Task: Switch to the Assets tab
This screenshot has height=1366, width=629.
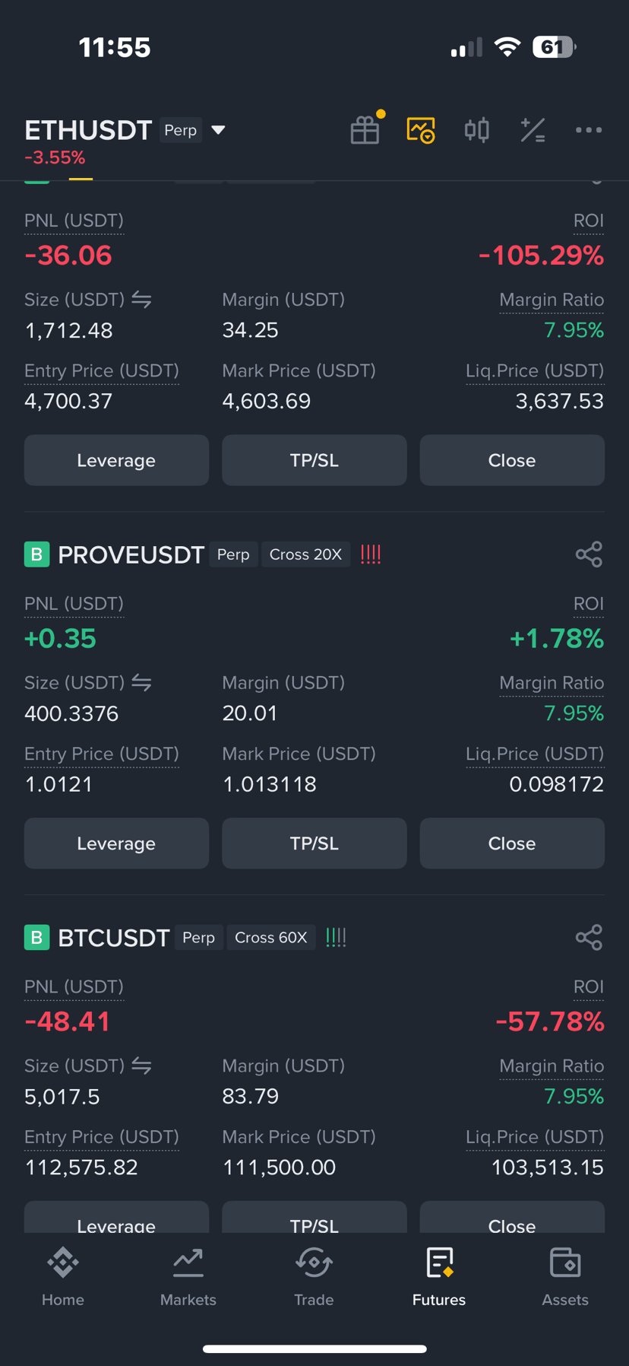Action: pyautogui.click(x=565, y=1277)
